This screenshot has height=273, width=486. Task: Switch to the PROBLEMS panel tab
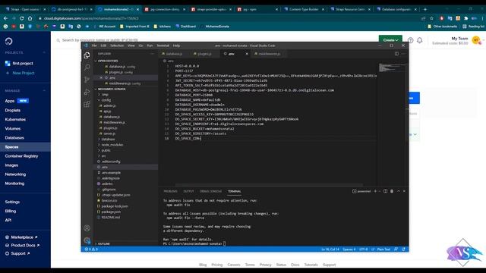170,191
